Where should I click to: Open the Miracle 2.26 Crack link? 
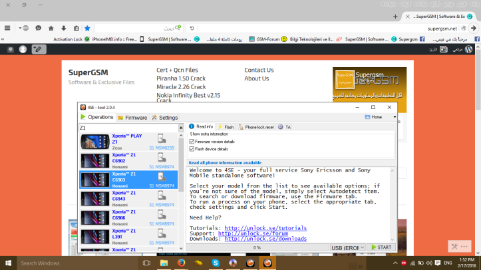(181, 86)
